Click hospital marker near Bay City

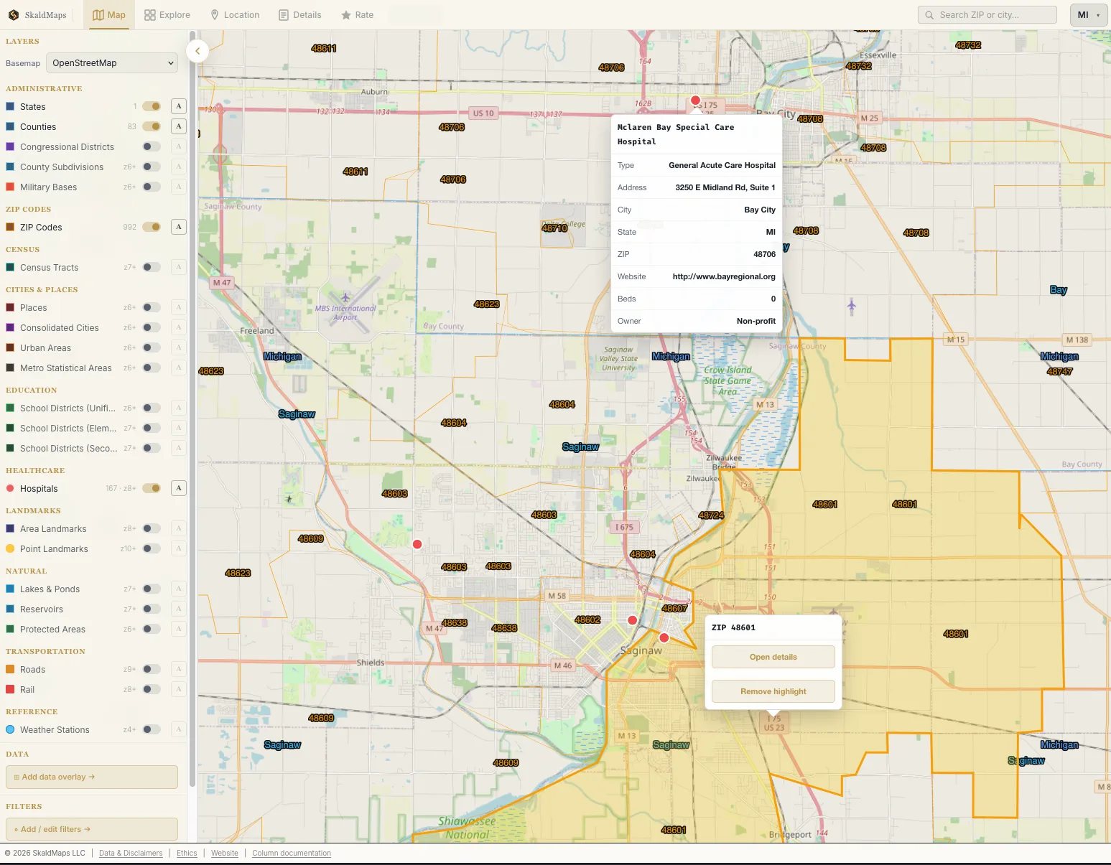coord(695,100)
